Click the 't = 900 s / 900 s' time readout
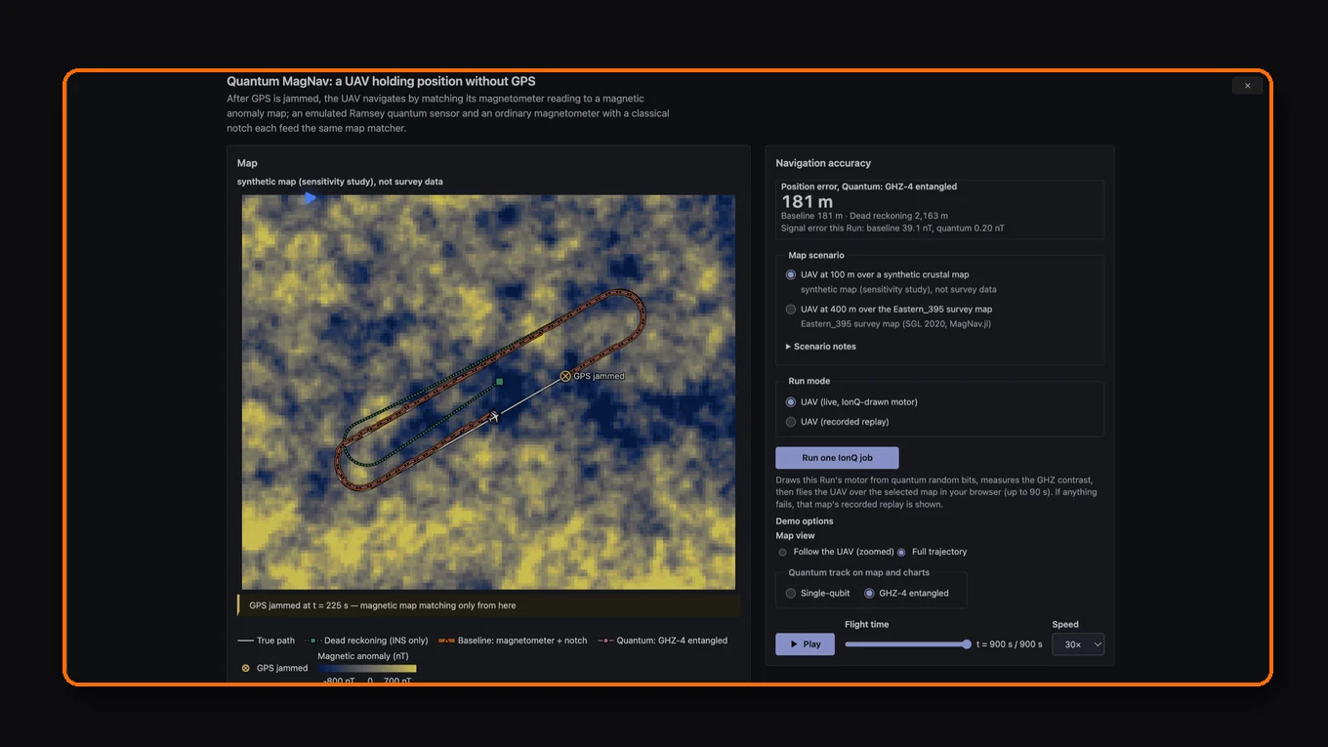This screenshot has height=747, width=1328. 1009,644
